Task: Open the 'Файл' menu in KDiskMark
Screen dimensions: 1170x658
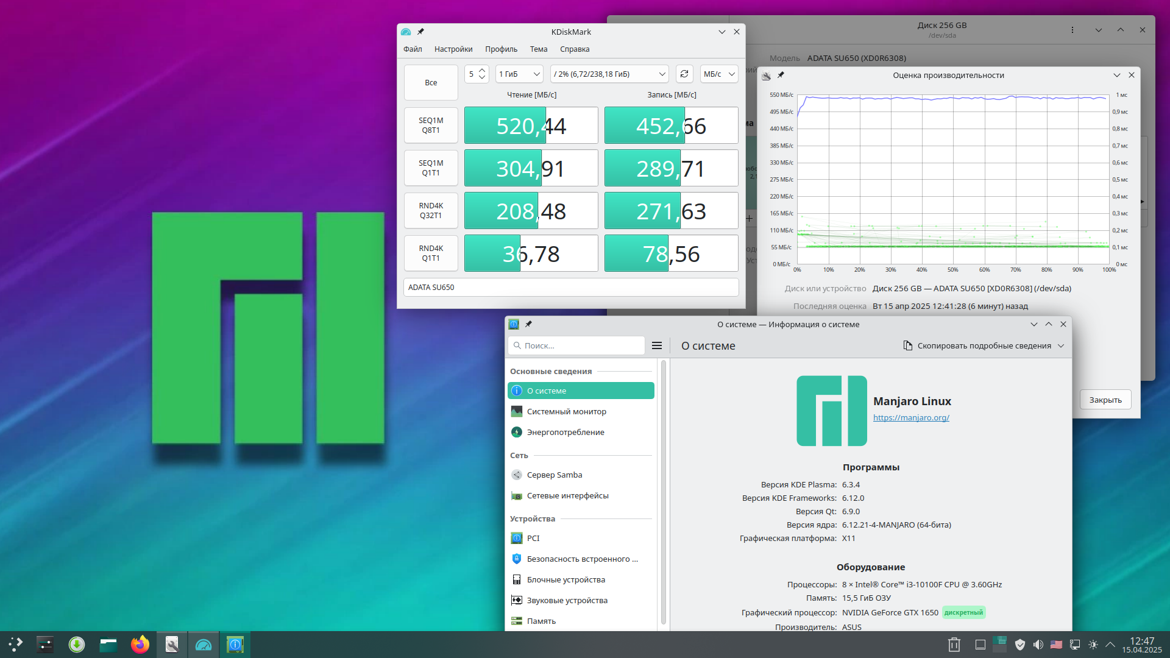Action: click(413, 49)
